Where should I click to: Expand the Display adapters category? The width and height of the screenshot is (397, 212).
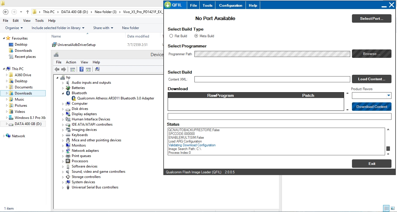click(63, 114)
